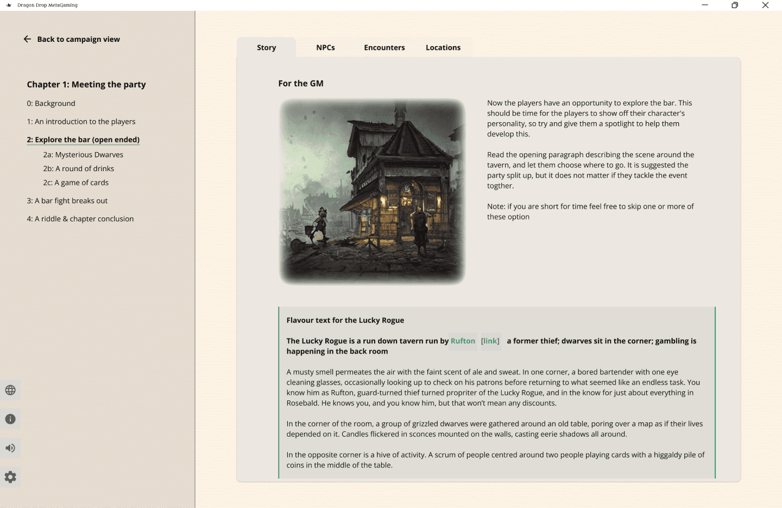Viewport: 782px width, 508px height.
Task: Switch to the NPCs tab
Action: [325, 48]
